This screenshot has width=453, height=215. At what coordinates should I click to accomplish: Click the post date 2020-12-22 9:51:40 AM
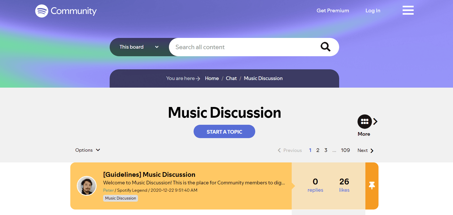coord(174,190)
